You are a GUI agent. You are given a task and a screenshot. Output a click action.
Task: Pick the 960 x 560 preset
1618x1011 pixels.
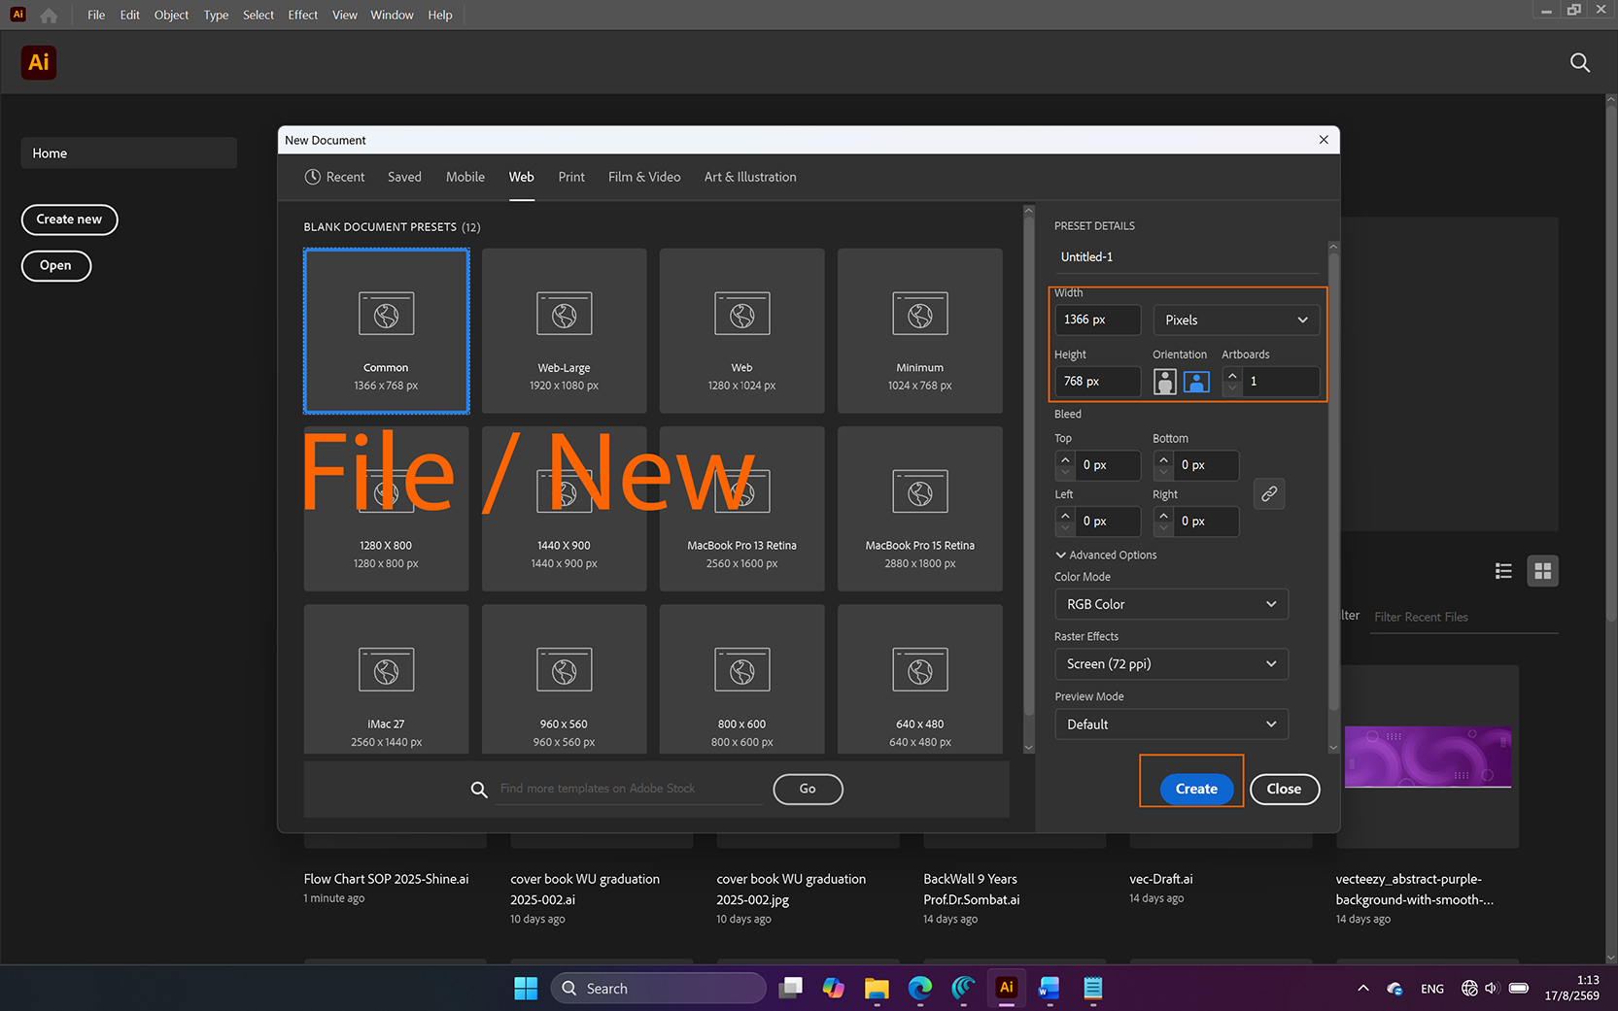[x=564, y=679]
